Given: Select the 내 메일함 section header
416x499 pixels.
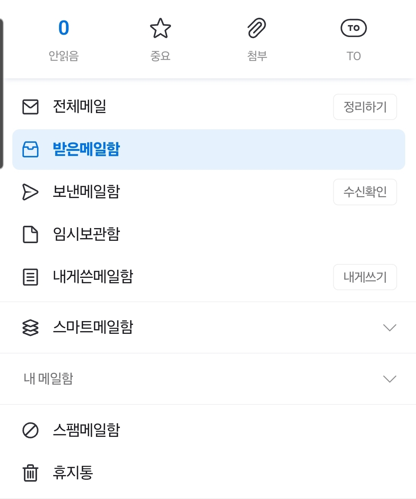Looking at the screenshot, I should [x=49, y=379].
